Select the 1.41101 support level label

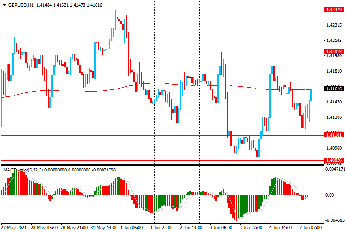[334, 135]
